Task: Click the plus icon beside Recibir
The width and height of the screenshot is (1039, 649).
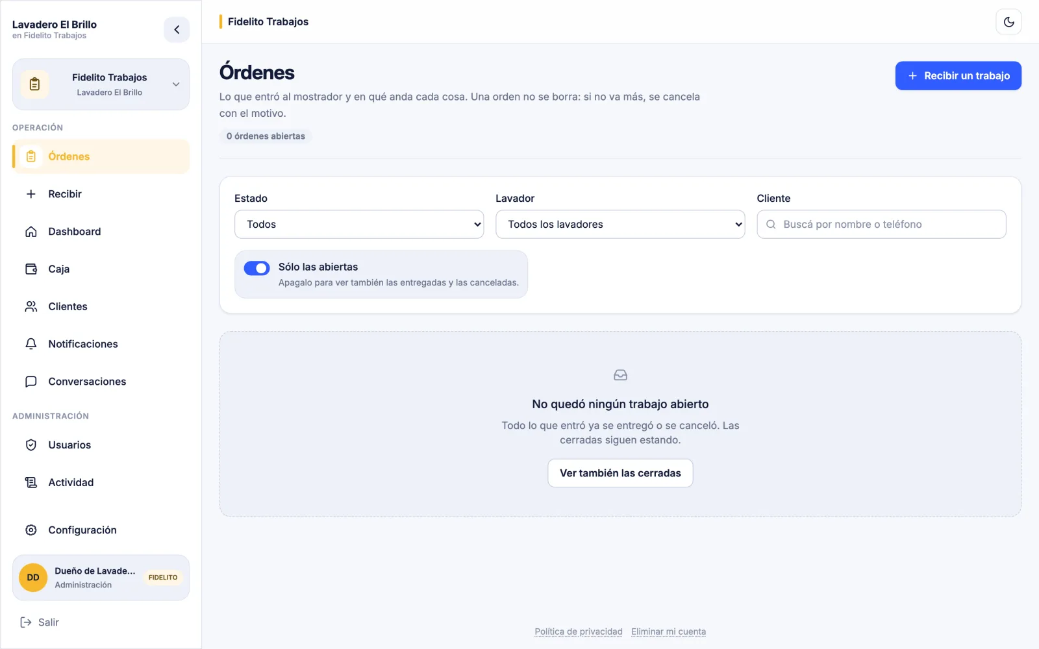Action: click(x=31, y=194)
